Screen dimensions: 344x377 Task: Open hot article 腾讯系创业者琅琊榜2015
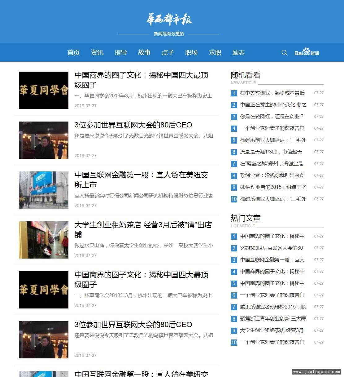tap(273, 307)
